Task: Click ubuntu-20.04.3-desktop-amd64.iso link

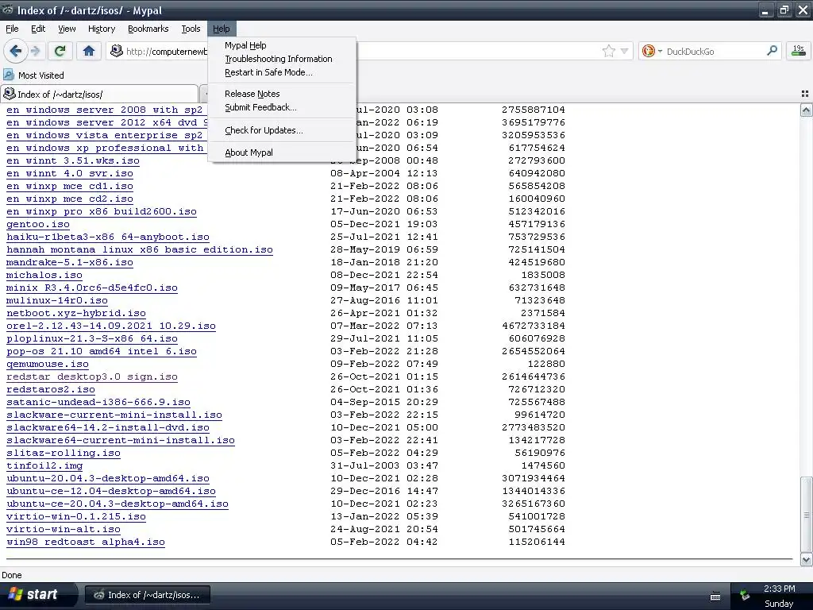Action: pyautogui.click(x=108, y=478)
